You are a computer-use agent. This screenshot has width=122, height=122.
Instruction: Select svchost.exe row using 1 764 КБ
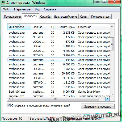coord(59,69)
